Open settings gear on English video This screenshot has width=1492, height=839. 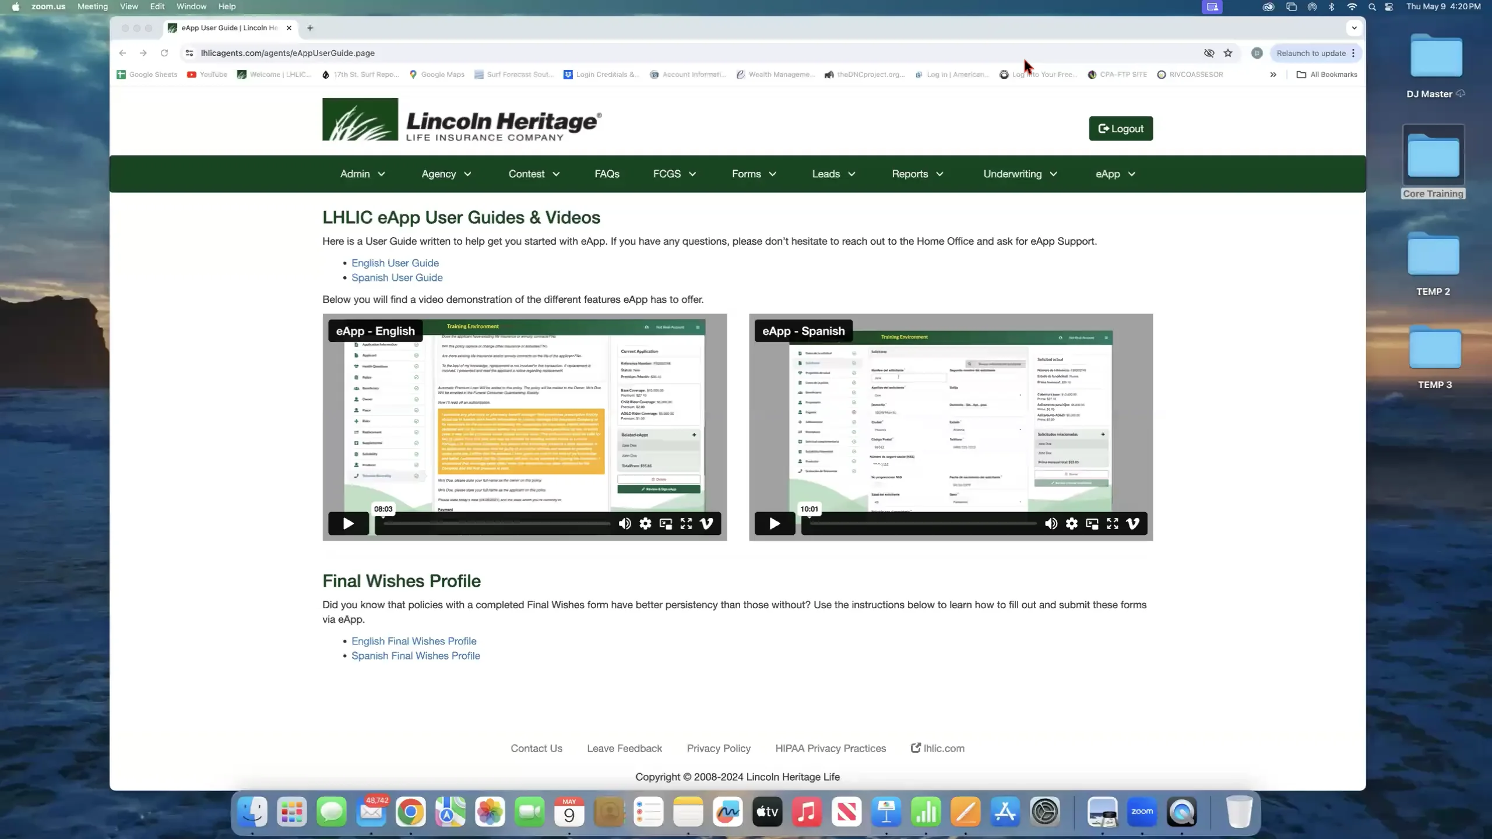(645, 523)
